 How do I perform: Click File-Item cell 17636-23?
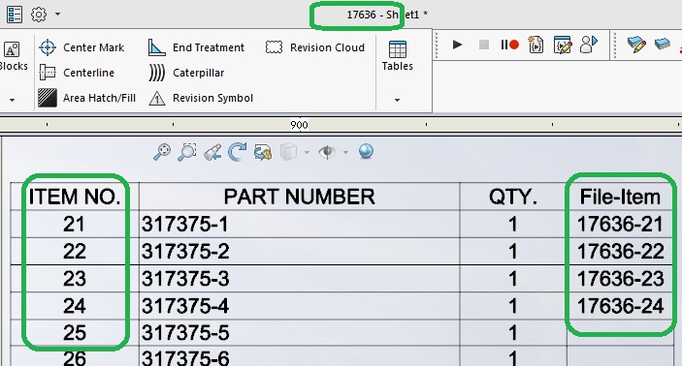[x=620, y=278]
